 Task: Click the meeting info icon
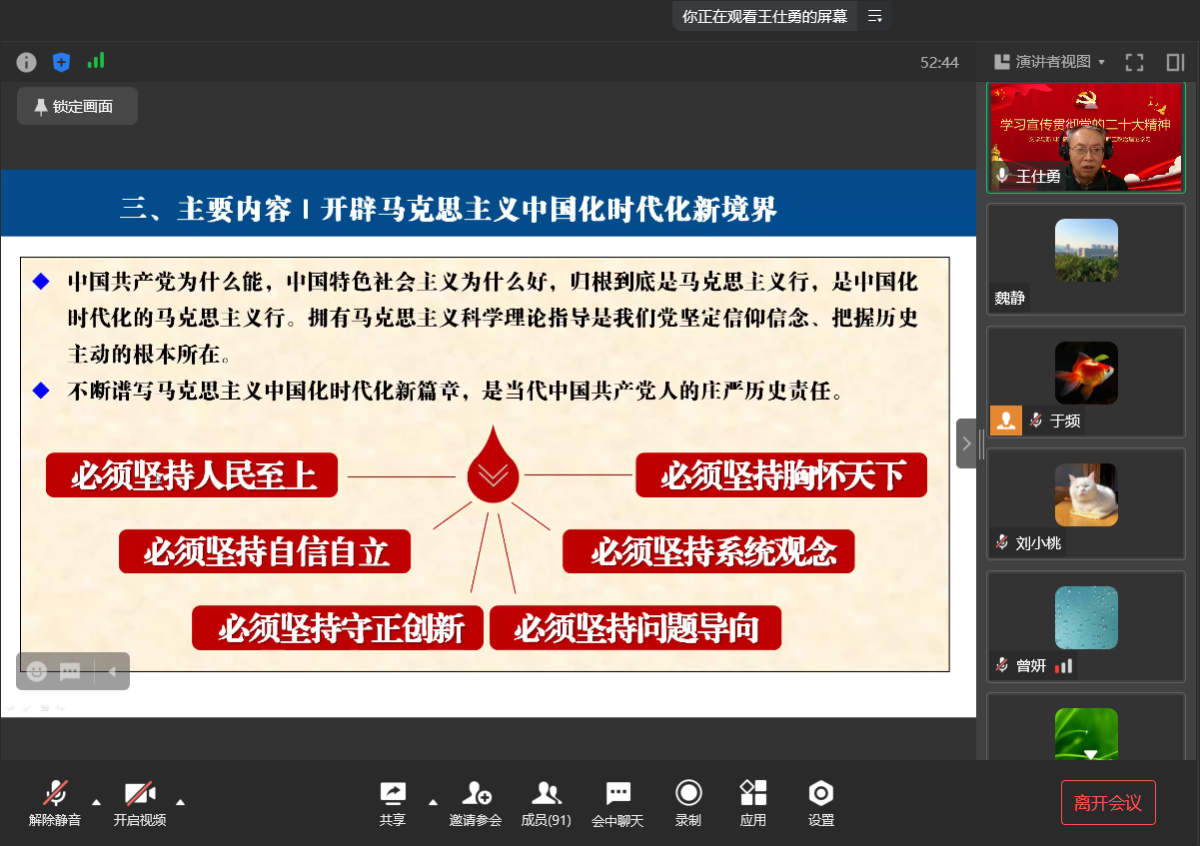pyautogui.click(x=27, y=62)
